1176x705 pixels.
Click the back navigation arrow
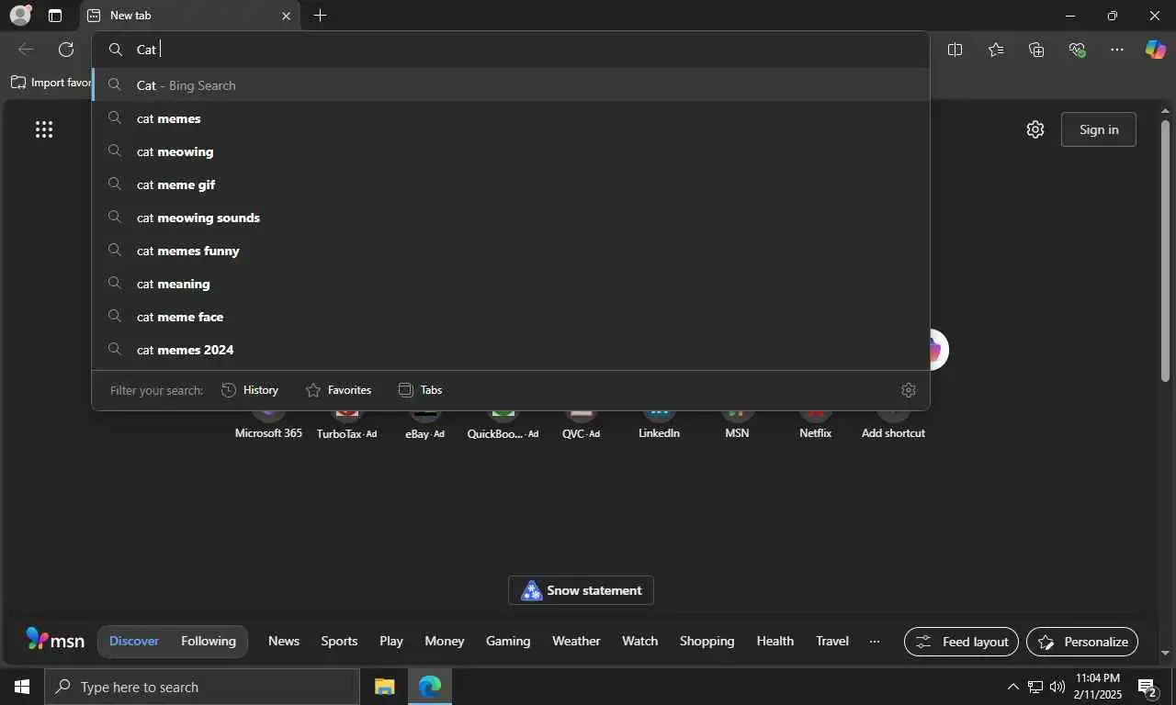[x=26, y=50]
